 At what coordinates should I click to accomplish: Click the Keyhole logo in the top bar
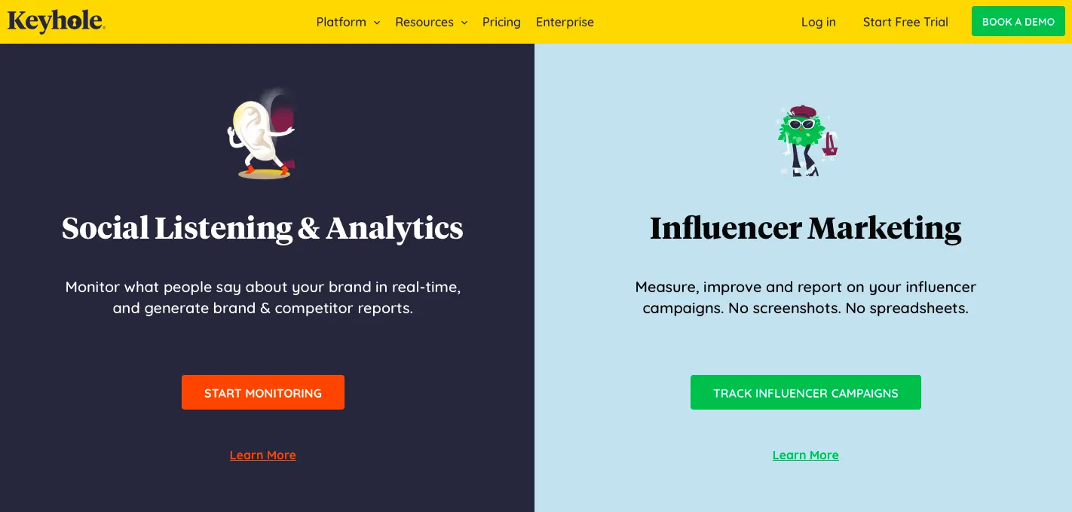55,21
